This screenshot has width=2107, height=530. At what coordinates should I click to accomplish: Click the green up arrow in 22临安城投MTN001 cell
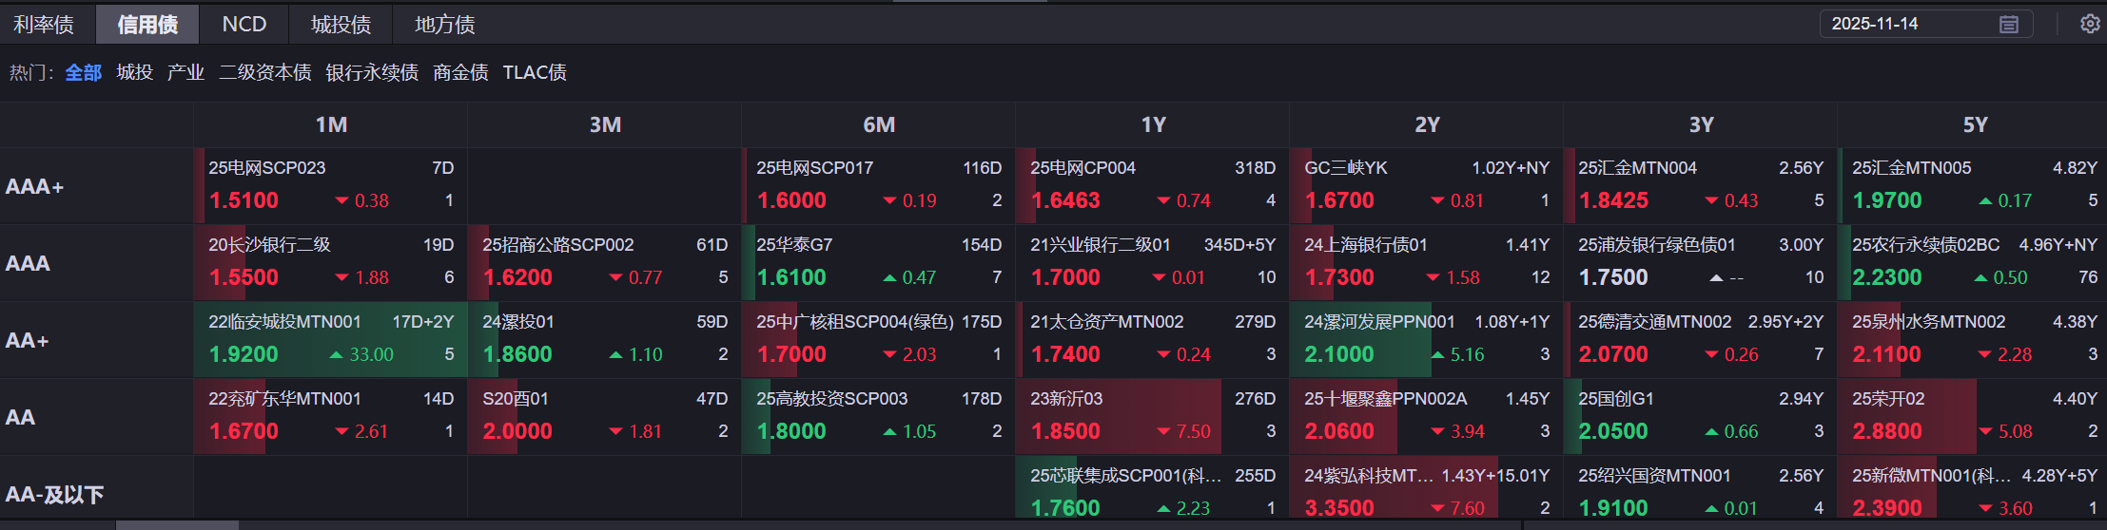(x=336, y=355)
